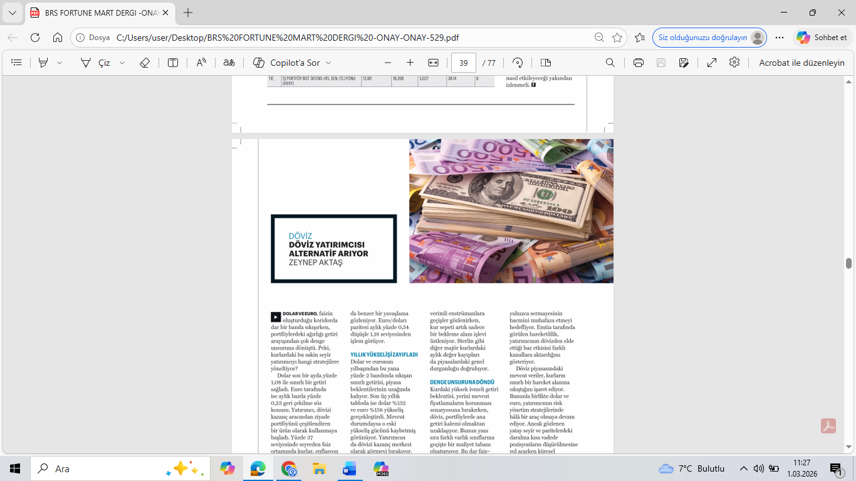Expand the highlighter options dropdown arrow

60,63
